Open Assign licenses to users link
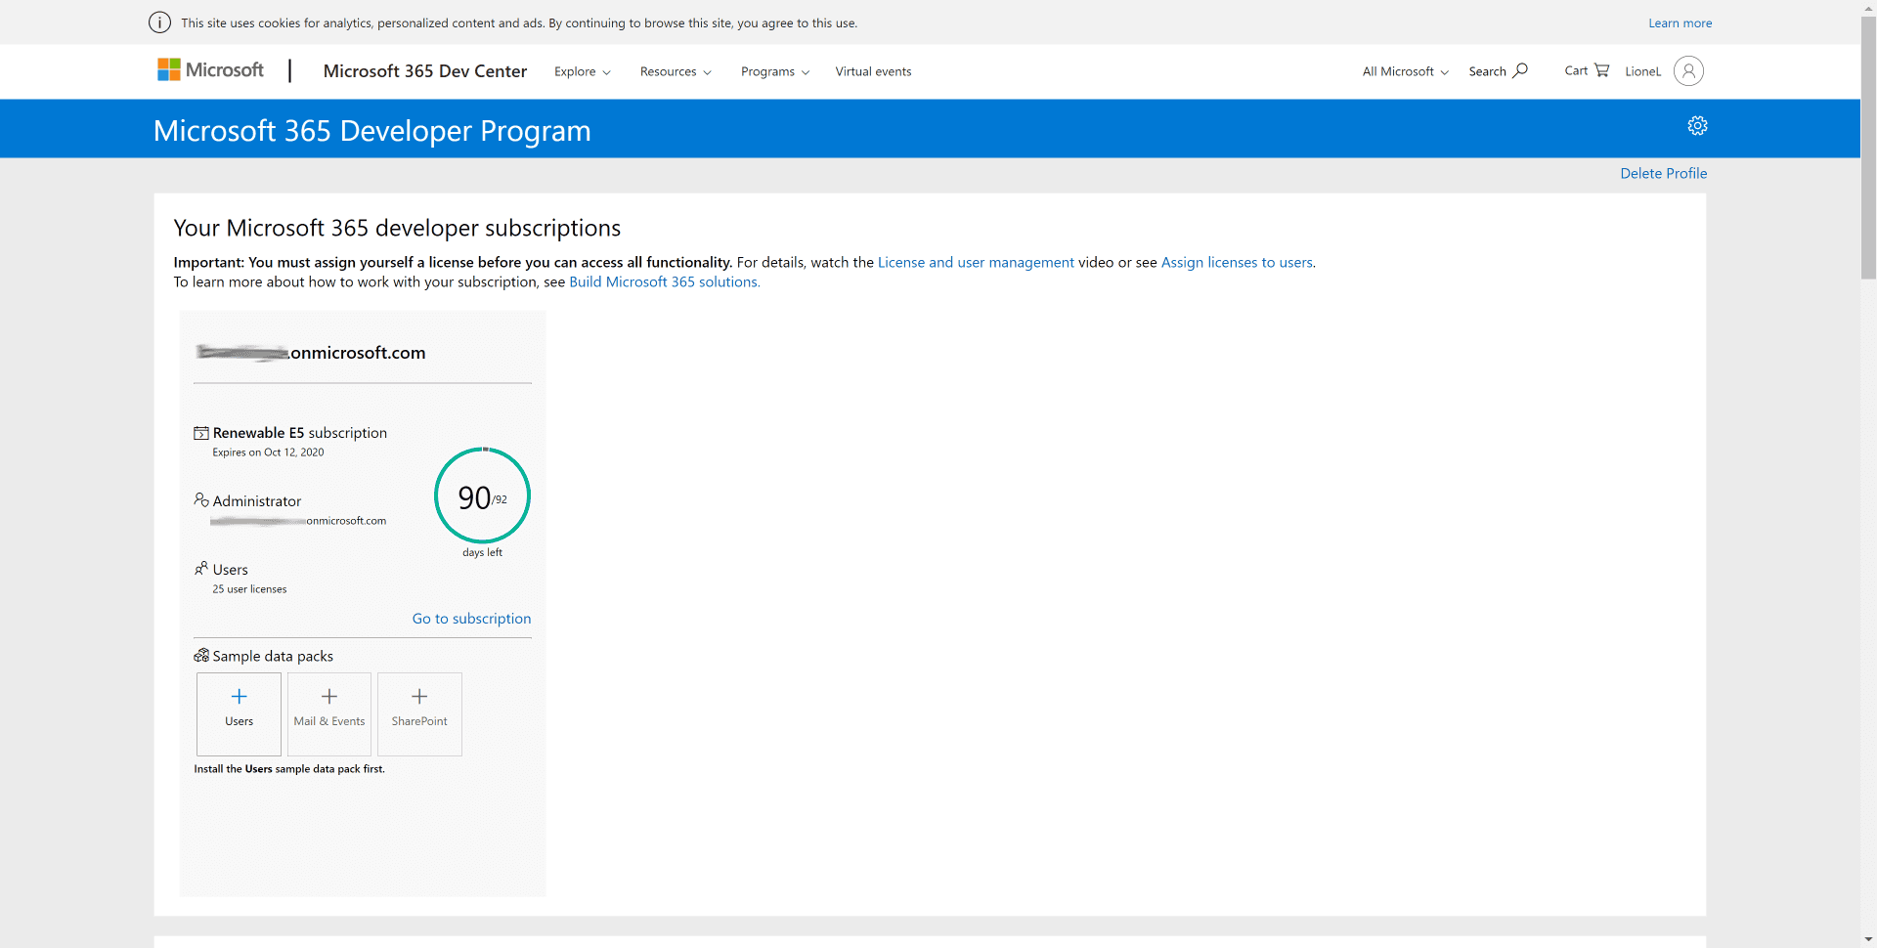The height and width of the screenshot is (948, 1877). tap(1237, 262)
